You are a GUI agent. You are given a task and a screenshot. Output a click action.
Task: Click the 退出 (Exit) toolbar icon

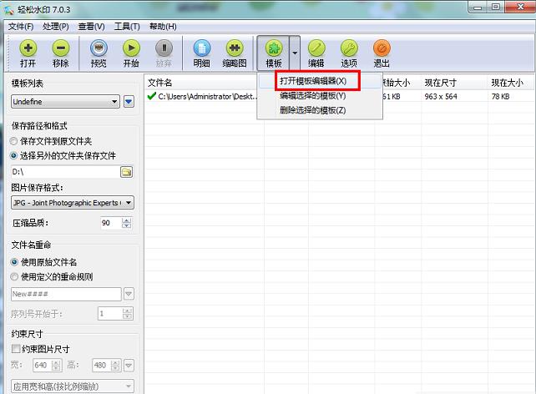tap(382, 53)
